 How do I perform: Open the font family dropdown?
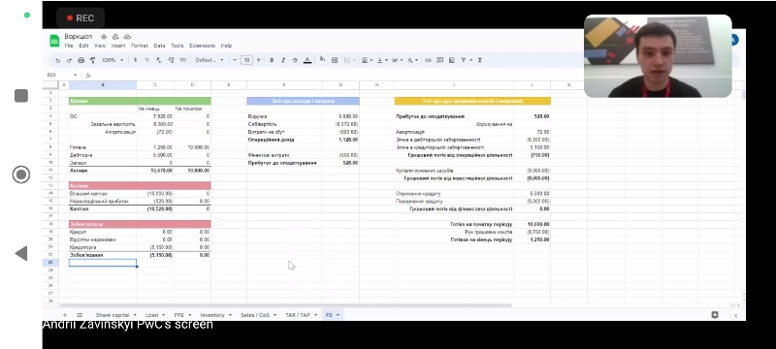click(x=209, y=60)
